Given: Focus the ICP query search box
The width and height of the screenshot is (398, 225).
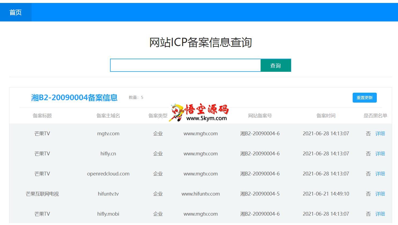Looking at the screenshot, I should coord(185,65).
